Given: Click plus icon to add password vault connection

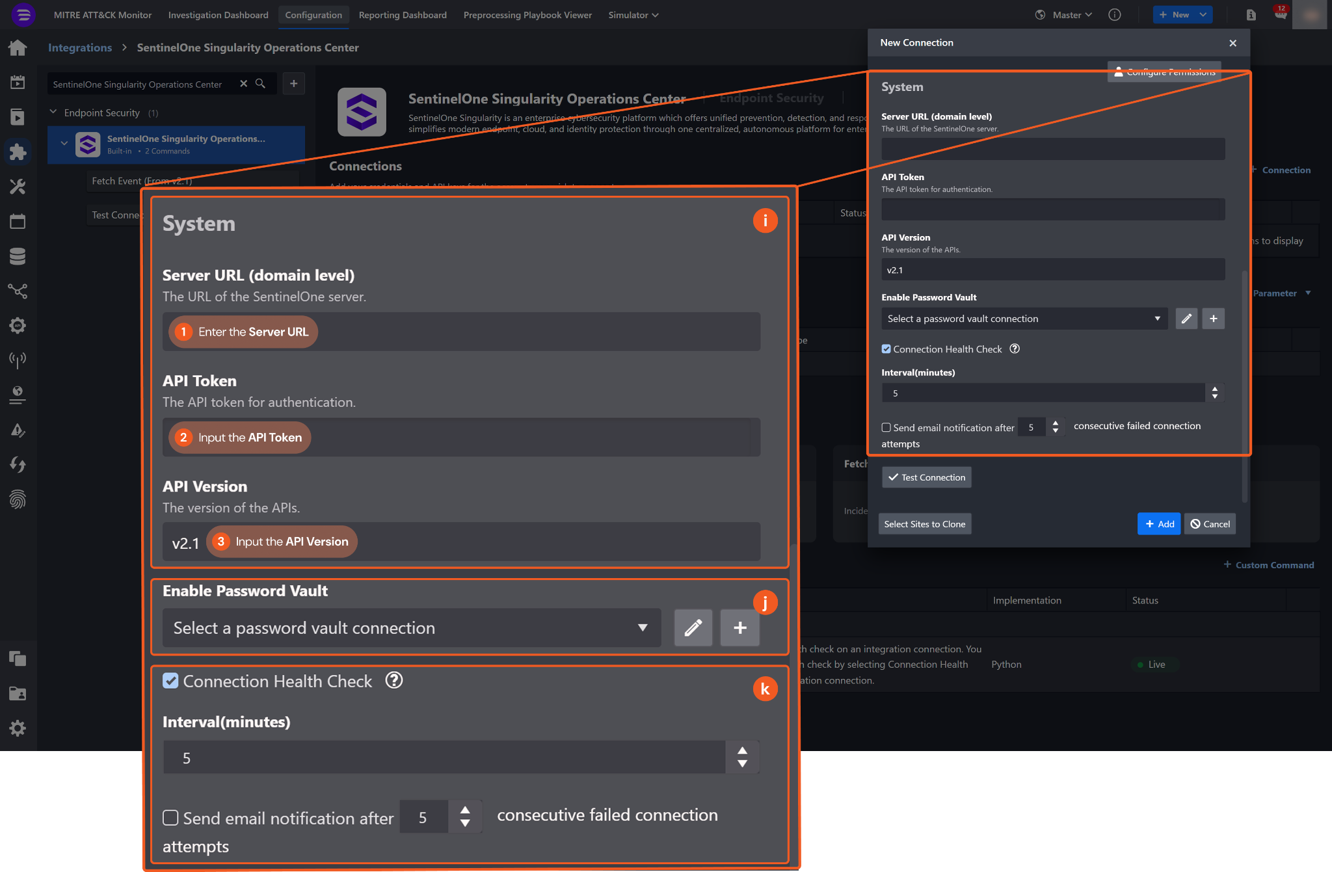Looking at the screenshot, I should tap(1213, 319).
